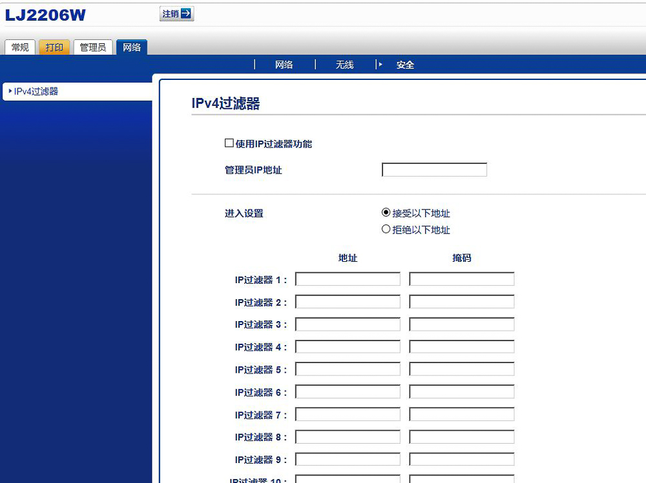Switch to the 打印 tab

54,46
